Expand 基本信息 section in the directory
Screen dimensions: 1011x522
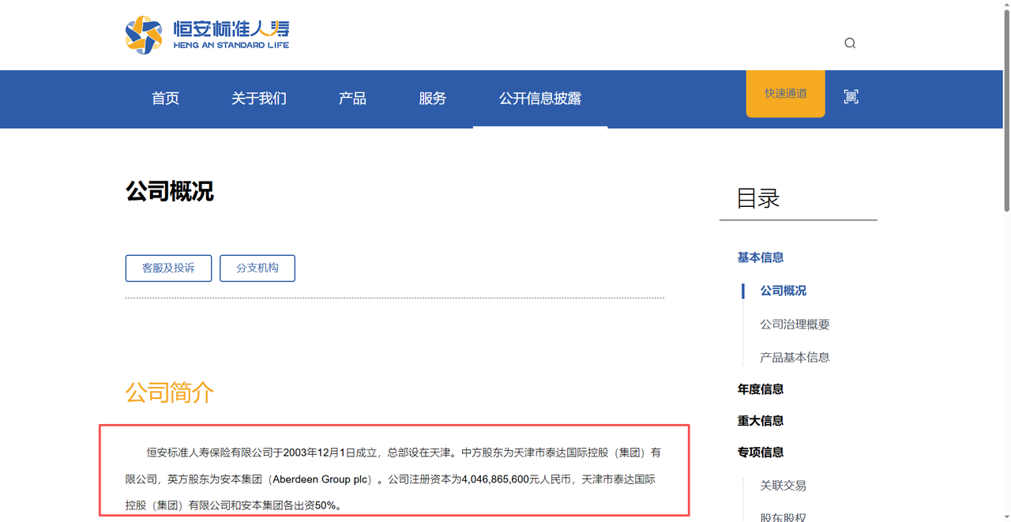point(760,257)
